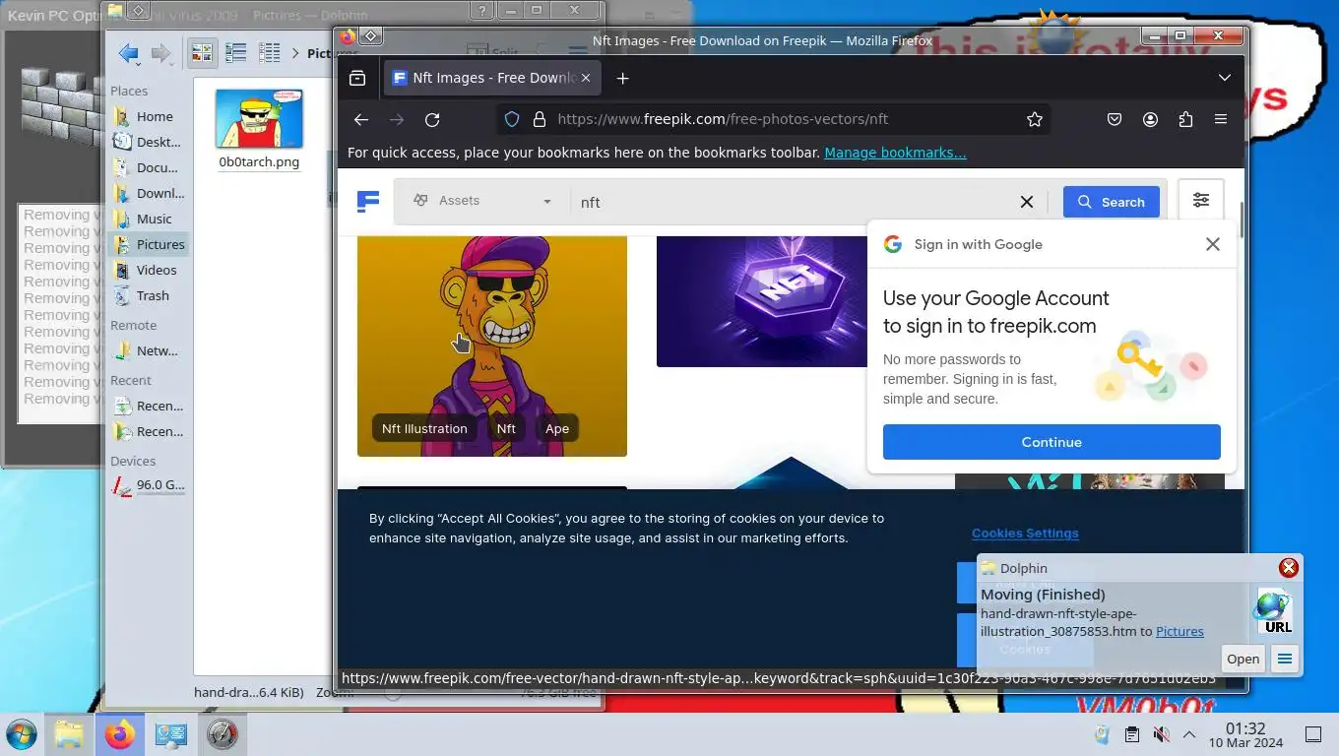Reload the Freepik page
This screenshot has width=1339, height=756.
pos(432,119)
